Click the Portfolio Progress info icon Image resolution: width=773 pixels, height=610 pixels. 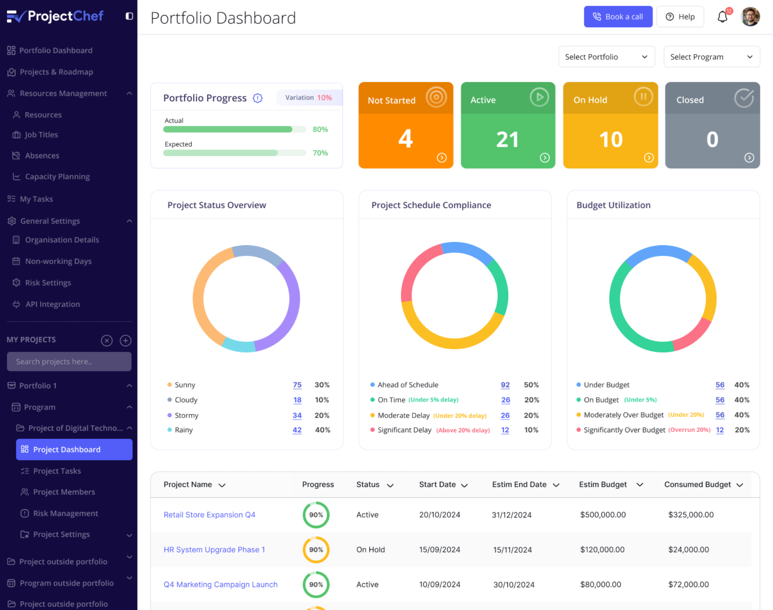pos(258,98)
